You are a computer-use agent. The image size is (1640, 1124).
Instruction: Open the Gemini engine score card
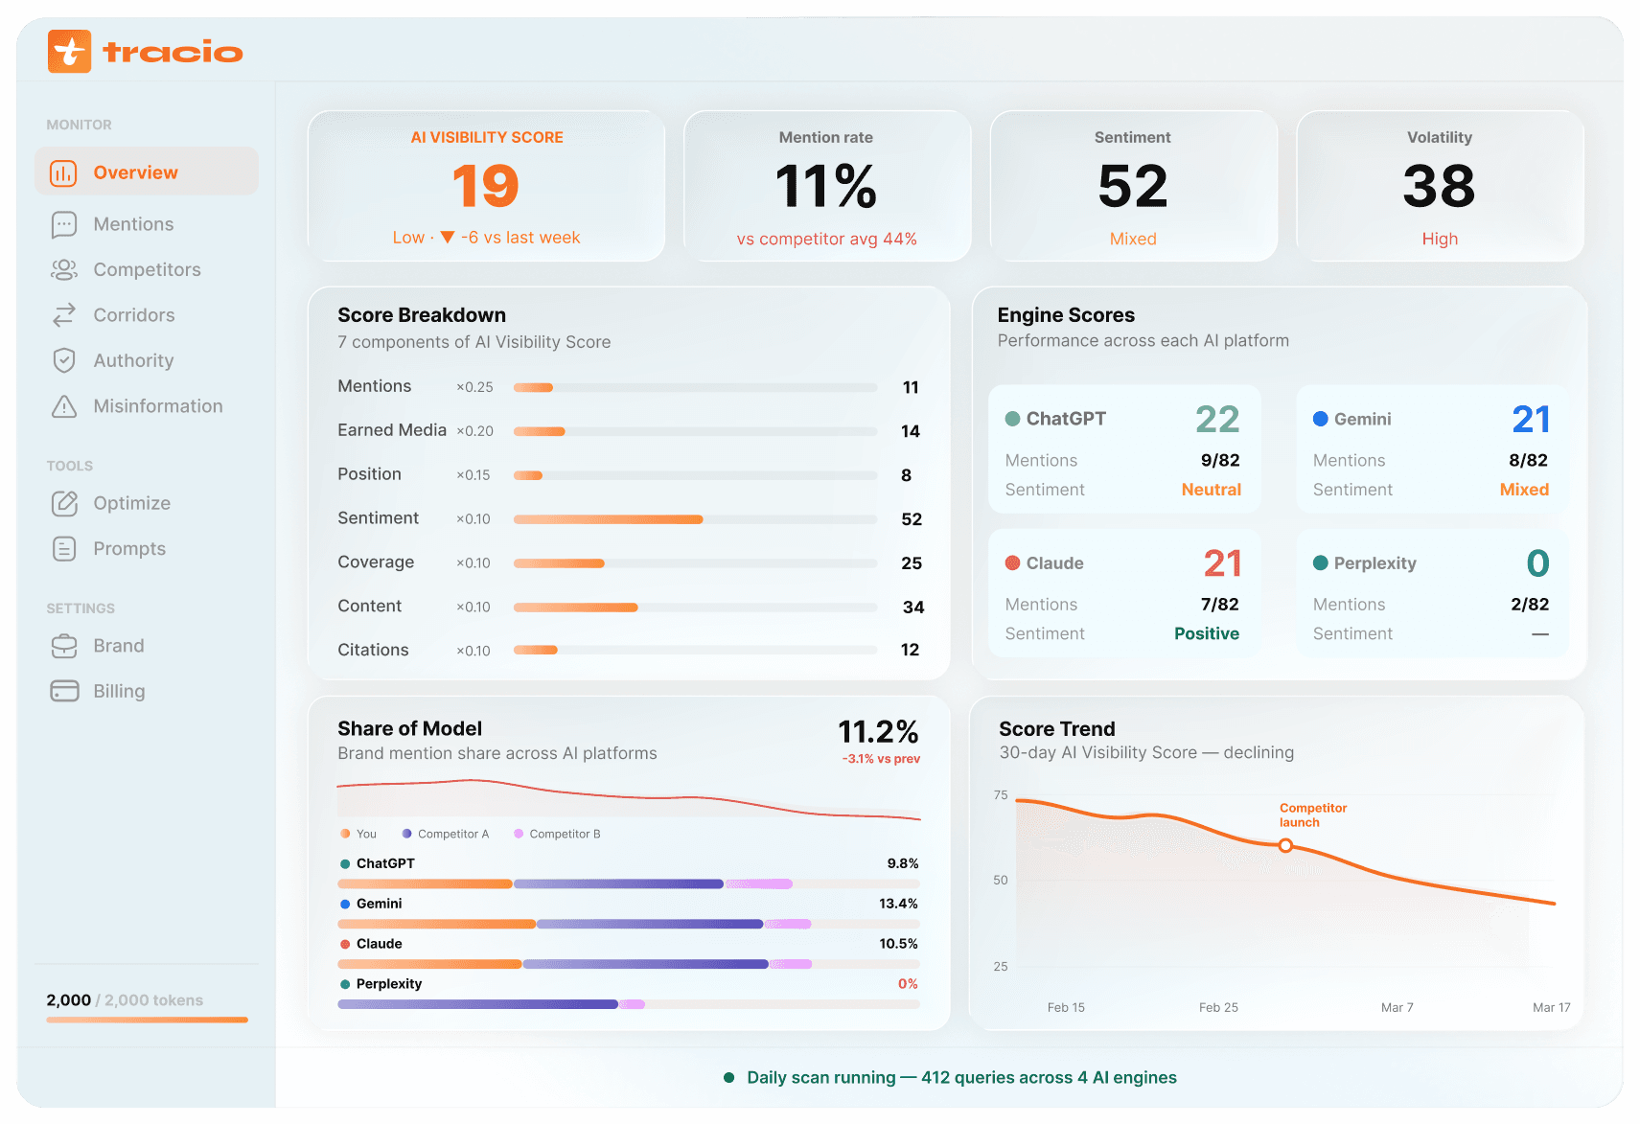click(1432, 449)
